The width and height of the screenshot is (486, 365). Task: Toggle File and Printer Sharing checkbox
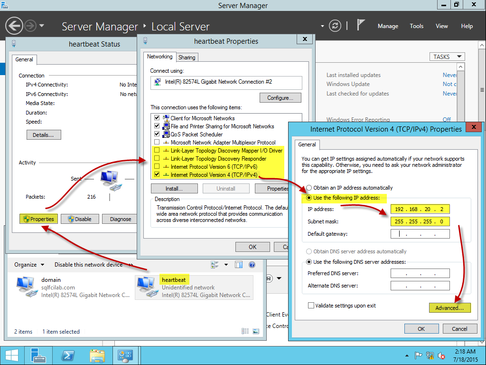[x=157, y=126]
